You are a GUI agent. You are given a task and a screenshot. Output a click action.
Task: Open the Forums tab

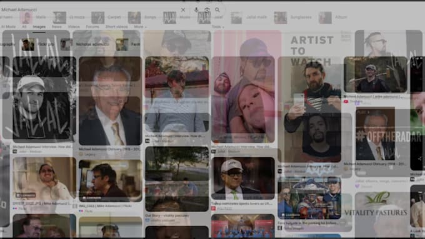(92, 27)
